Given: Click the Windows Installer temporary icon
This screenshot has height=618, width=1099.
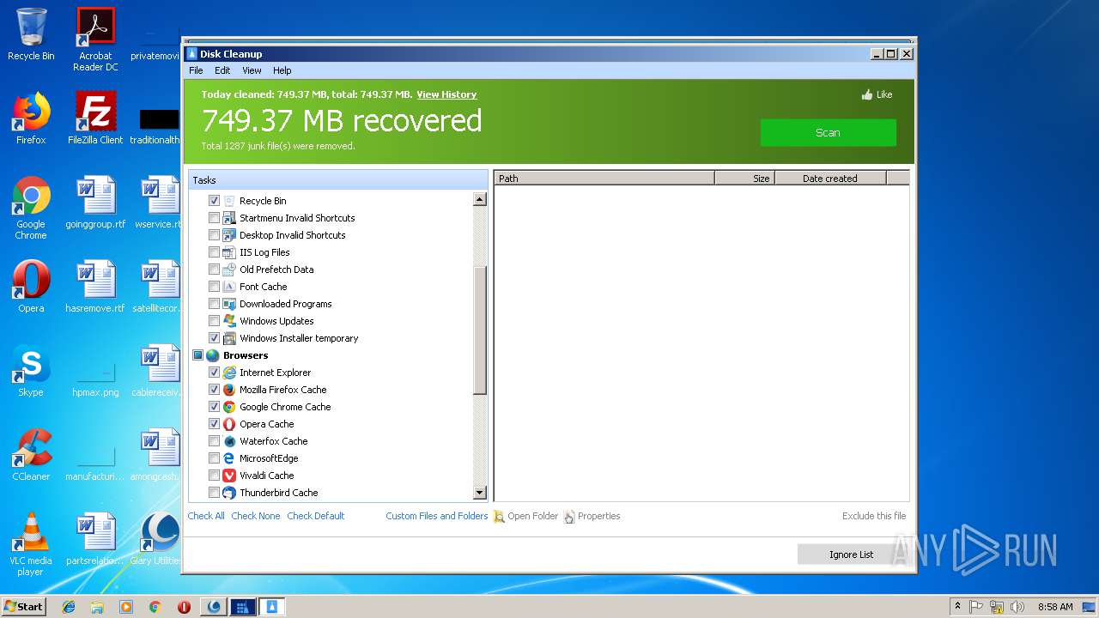Looking at the screenshot, I should (229, 338).
